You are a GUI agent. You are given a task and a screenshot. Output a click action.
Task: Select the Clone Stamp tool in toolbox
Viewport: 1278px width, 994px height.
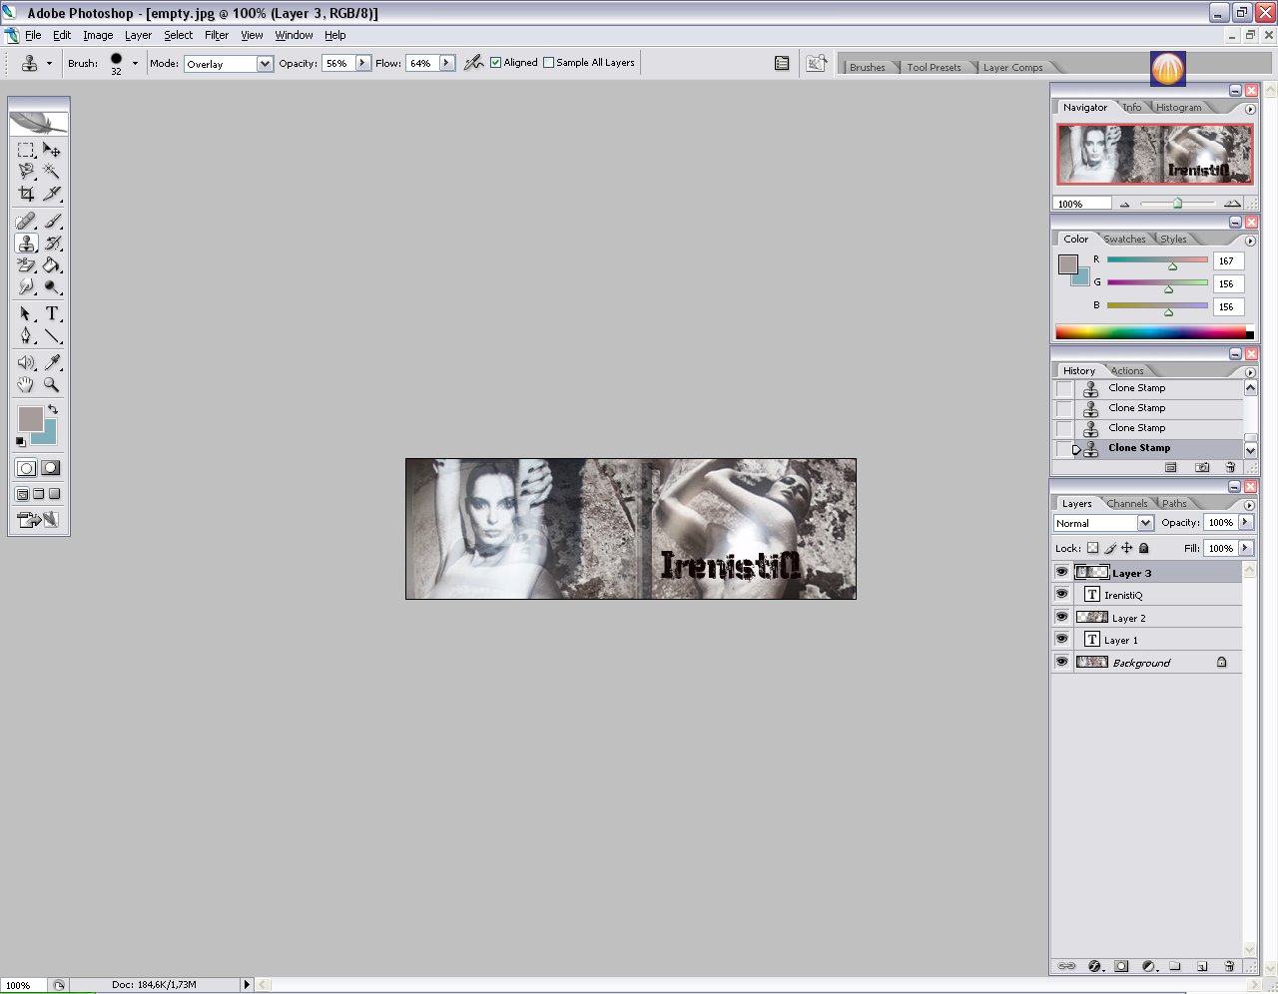point(26,244)
